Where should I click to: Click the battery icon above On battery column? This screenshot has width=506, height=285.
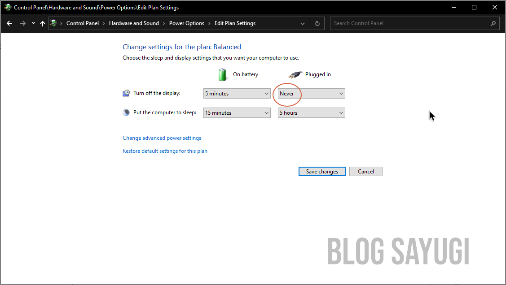pyautogui.click(x=222, y=74)
